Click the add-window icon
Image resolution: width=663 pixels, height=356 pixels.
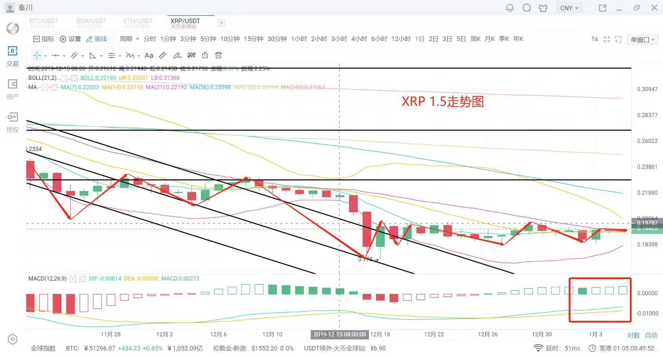tap(618, 39)
